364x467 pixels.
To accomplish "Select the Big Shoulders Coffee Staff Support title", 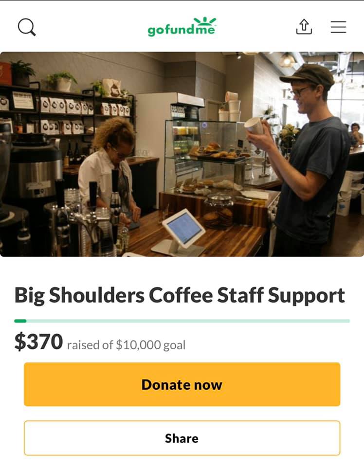I will [180, 295].
